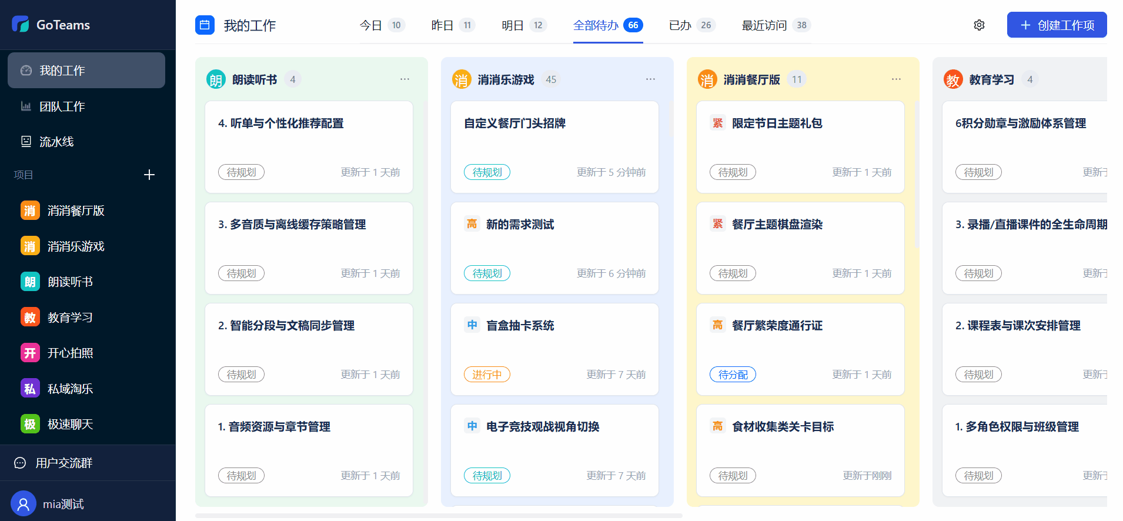
Task: Click the 创建工作项 button
Action: pos(1057,25)
